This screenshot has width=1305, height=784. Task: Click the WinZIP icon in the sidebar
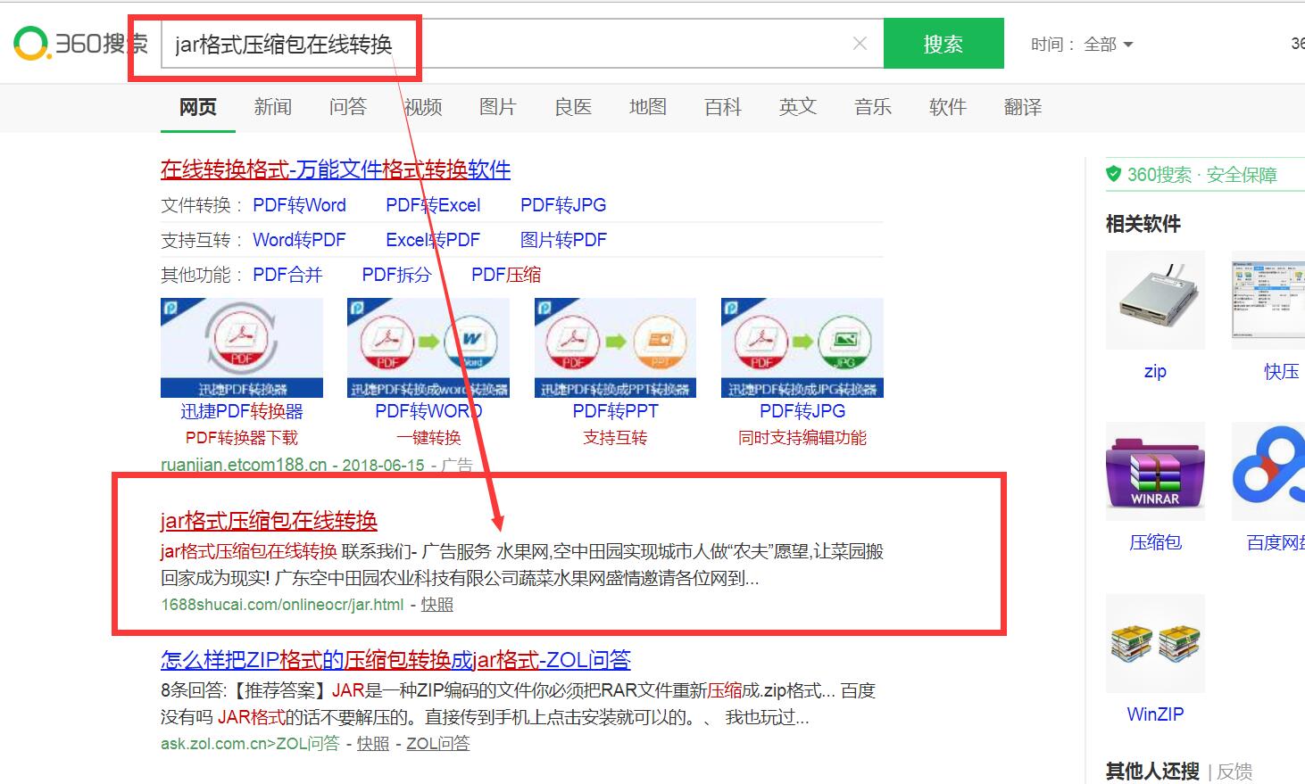pyautogui.click(x=1154, y=643)
